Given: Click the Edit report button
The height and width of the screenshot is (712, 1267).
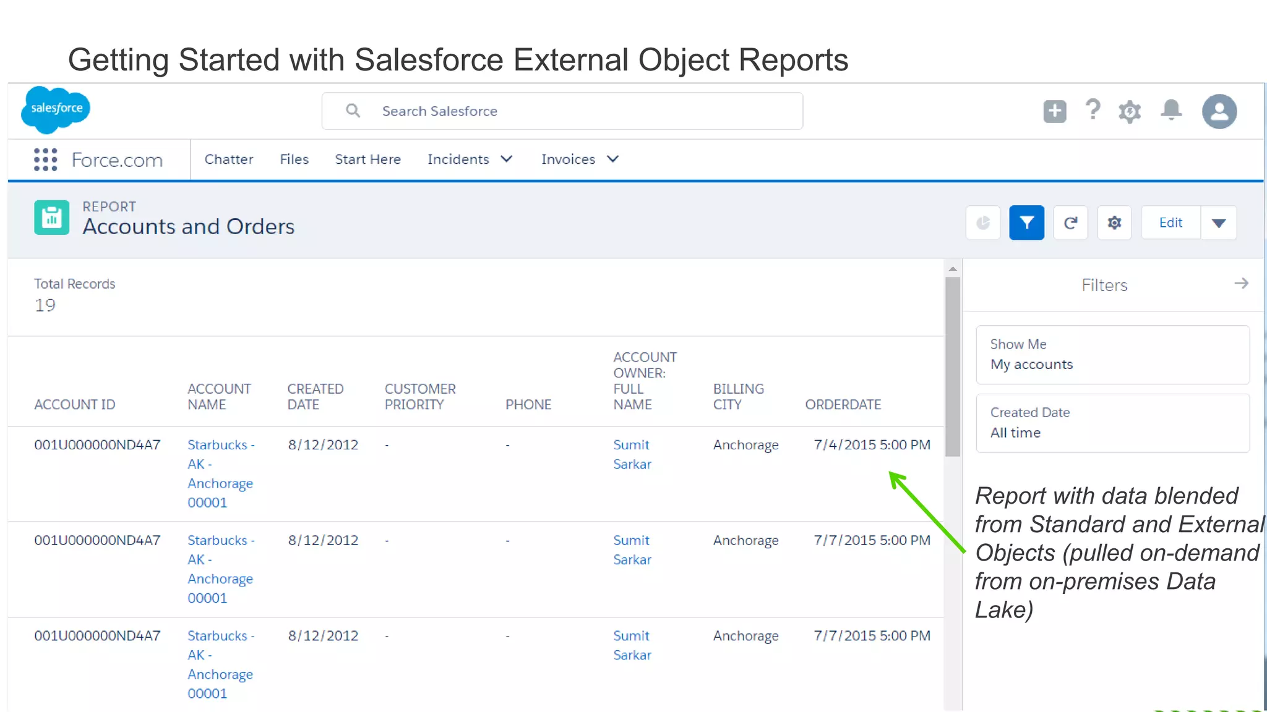Looking at the screenshot, I should tap(1170, 222).
